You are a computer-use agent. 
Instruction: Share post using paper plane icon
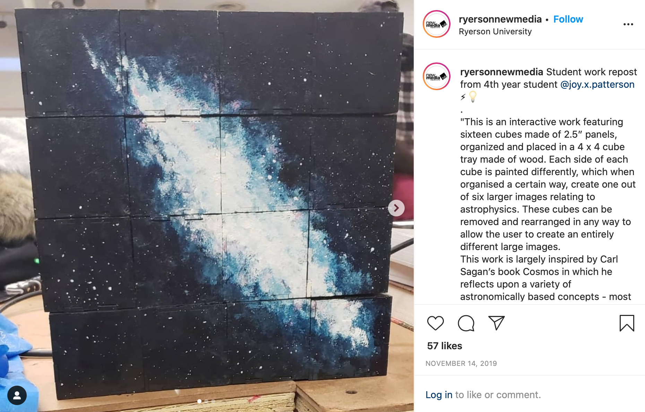tap(496, 323)
